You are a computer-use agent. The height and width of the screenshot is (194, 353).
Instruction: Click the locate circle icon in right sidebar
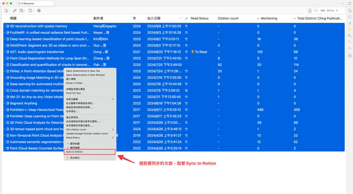tap(350, 56)
